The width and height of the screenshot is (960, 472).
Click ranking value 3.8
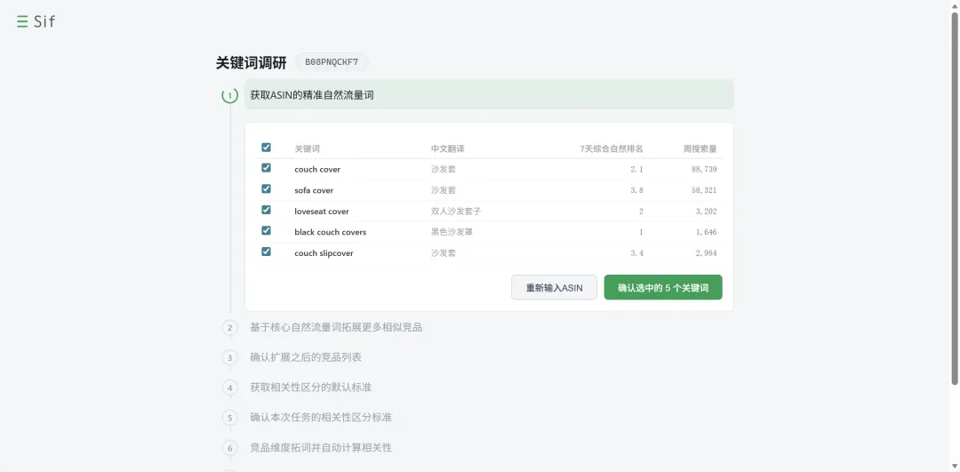pyautogui.click(x=636, y=190)
